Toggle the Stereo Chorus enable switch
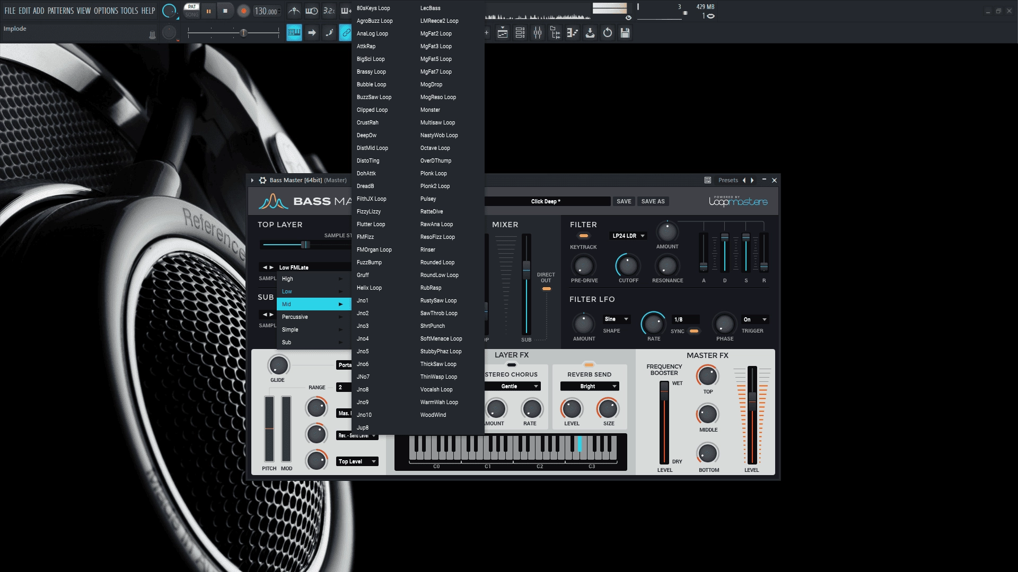The height and width of the screenshot is (572, 1018). [x=511, y=365]
